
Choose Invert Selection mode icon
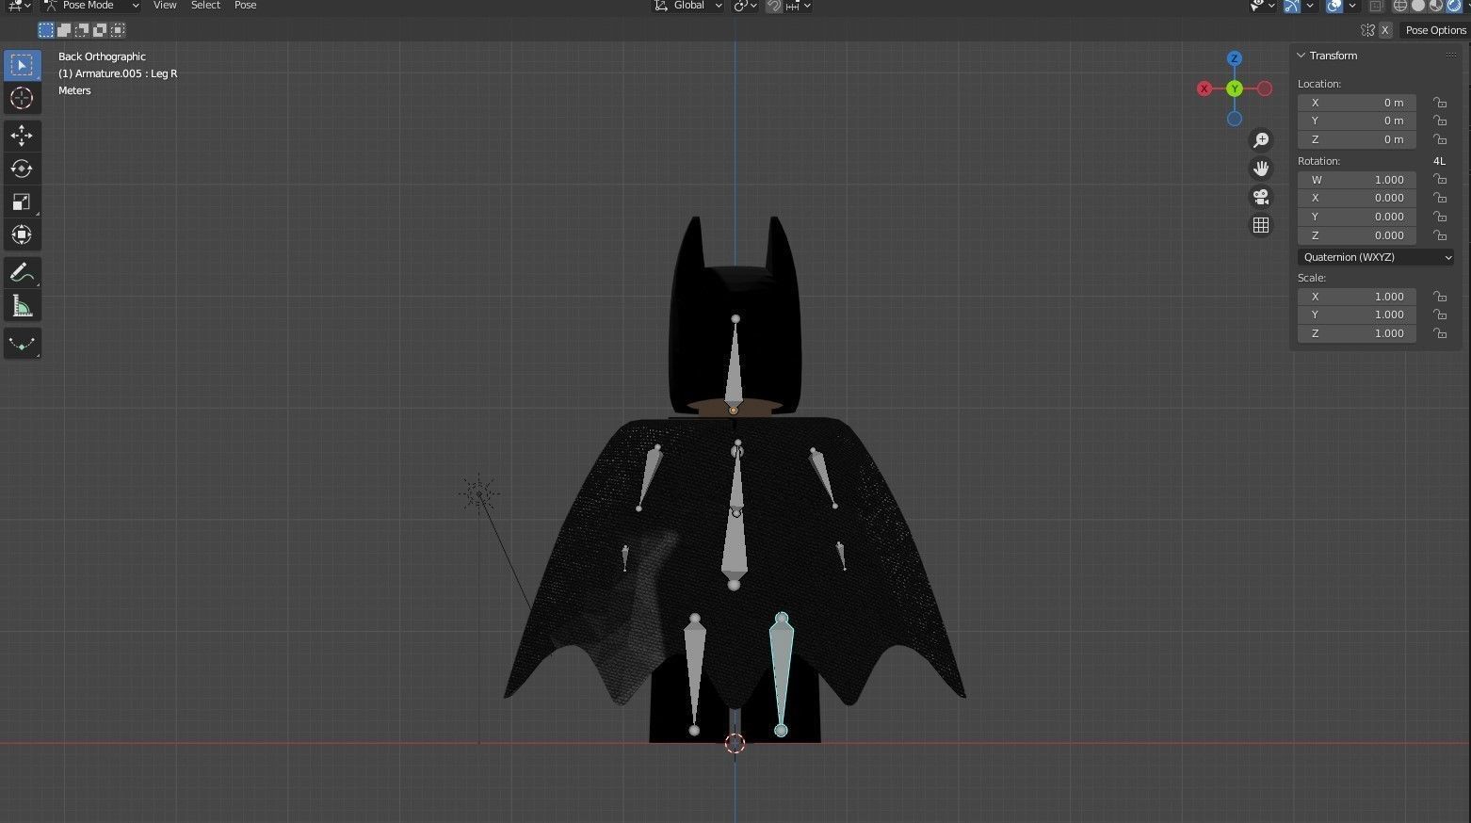click(x=100, y=30)
